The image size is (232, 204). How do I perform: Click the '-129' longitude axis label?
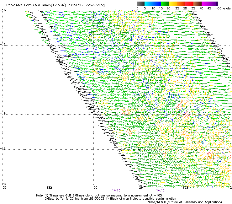click(93, 188)
